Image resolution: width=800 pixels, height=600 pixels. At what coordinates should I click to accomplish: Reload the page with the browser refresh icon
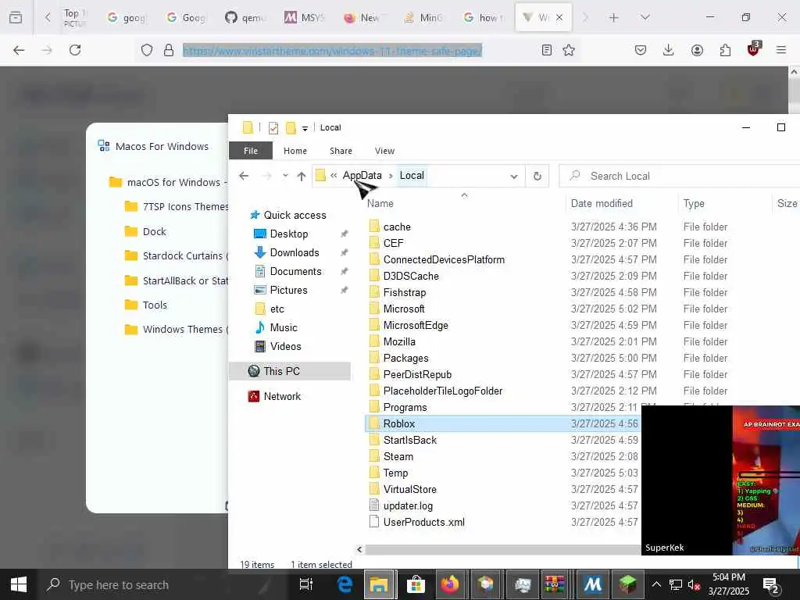point(75,50)
